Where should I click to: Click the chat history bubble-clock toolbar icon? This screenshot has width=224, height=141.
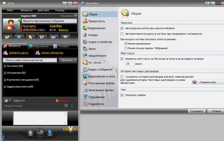pyautogui.click(x=65, y=37)
